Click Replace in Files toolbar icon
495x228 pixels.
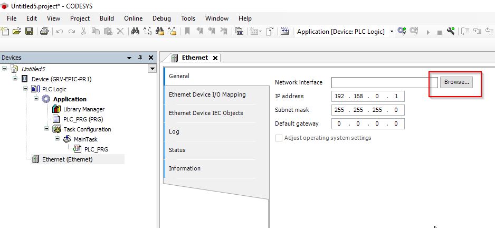click(172, 31)
